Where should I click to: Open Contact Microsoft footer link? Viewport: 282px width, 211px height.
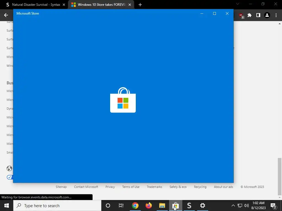[86, 187]
